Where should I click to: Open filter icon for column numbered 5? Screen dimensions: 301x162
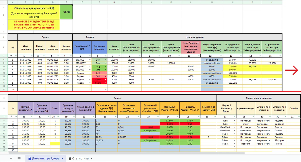coord(89,56)
